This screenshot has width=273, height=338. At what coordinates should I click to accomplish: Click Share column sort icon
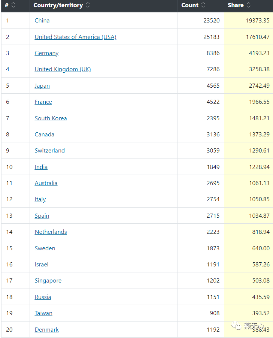click(249, 5)
